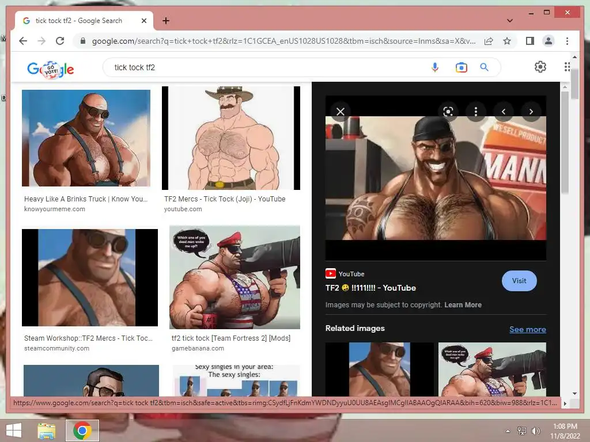The width and height of the screenshot is (590, 442).
Task: Open the Windows Start menu
Action: tap(14, 430)
